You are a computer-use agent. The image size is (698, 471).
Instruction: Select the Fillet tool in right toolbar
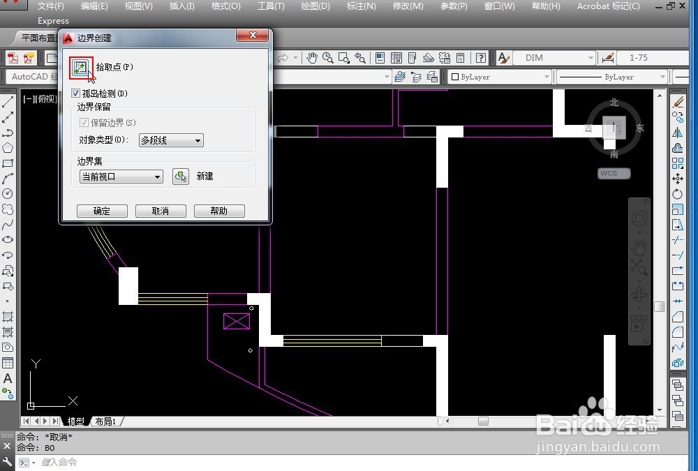pyautogui.click(x=678, y=331)
